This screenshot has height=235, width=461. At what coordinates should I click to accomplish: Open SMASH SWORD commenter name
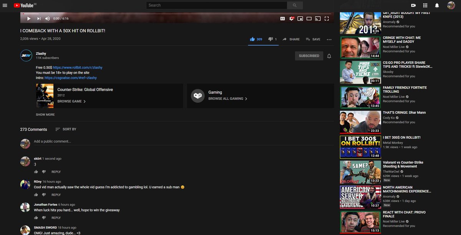pyautogui.click(x=45, y=228)
